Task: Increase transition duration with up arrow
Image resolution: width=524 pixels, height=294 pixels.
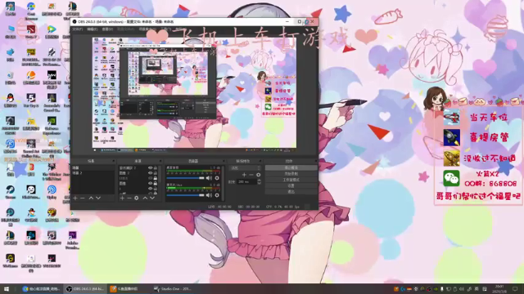Action: point(259,180)
